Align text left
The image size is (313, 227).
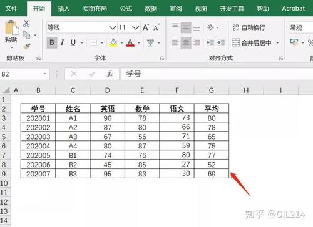pos(175,42)
